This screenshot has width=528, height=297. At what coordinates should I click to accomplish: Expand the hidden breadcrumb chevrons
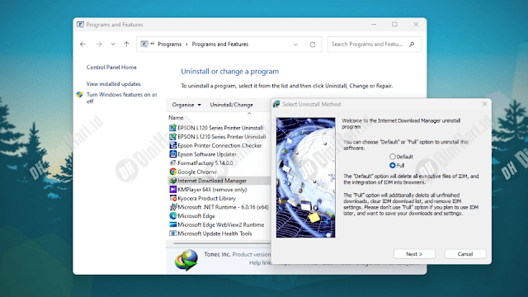click(x=153, y=44)
